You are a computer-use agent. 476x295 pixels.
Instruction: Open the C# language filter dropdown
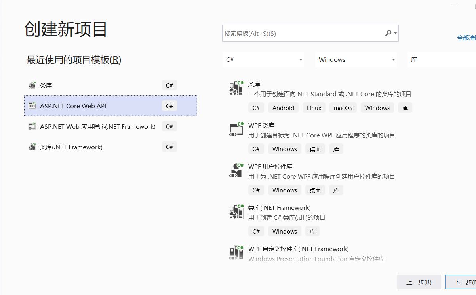click(x=263, y=59)
